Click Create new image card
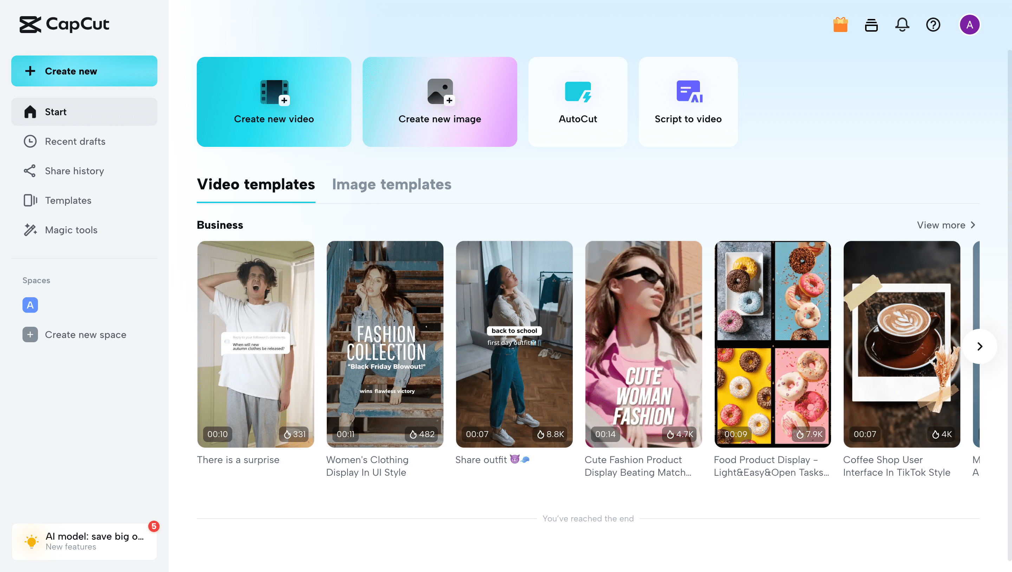The image size is (1012, 572). [x=439, y=102]
